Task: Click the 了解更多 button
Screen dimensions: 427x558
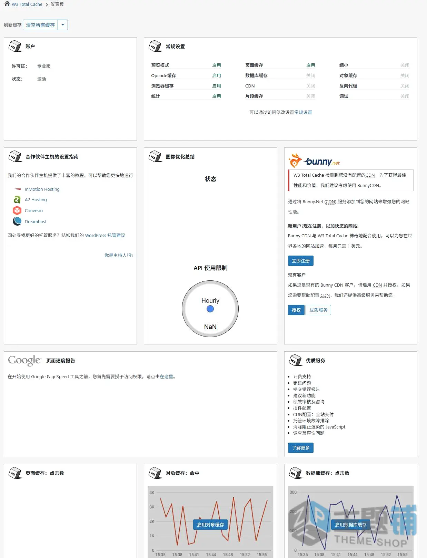Action: coord(301,448)
